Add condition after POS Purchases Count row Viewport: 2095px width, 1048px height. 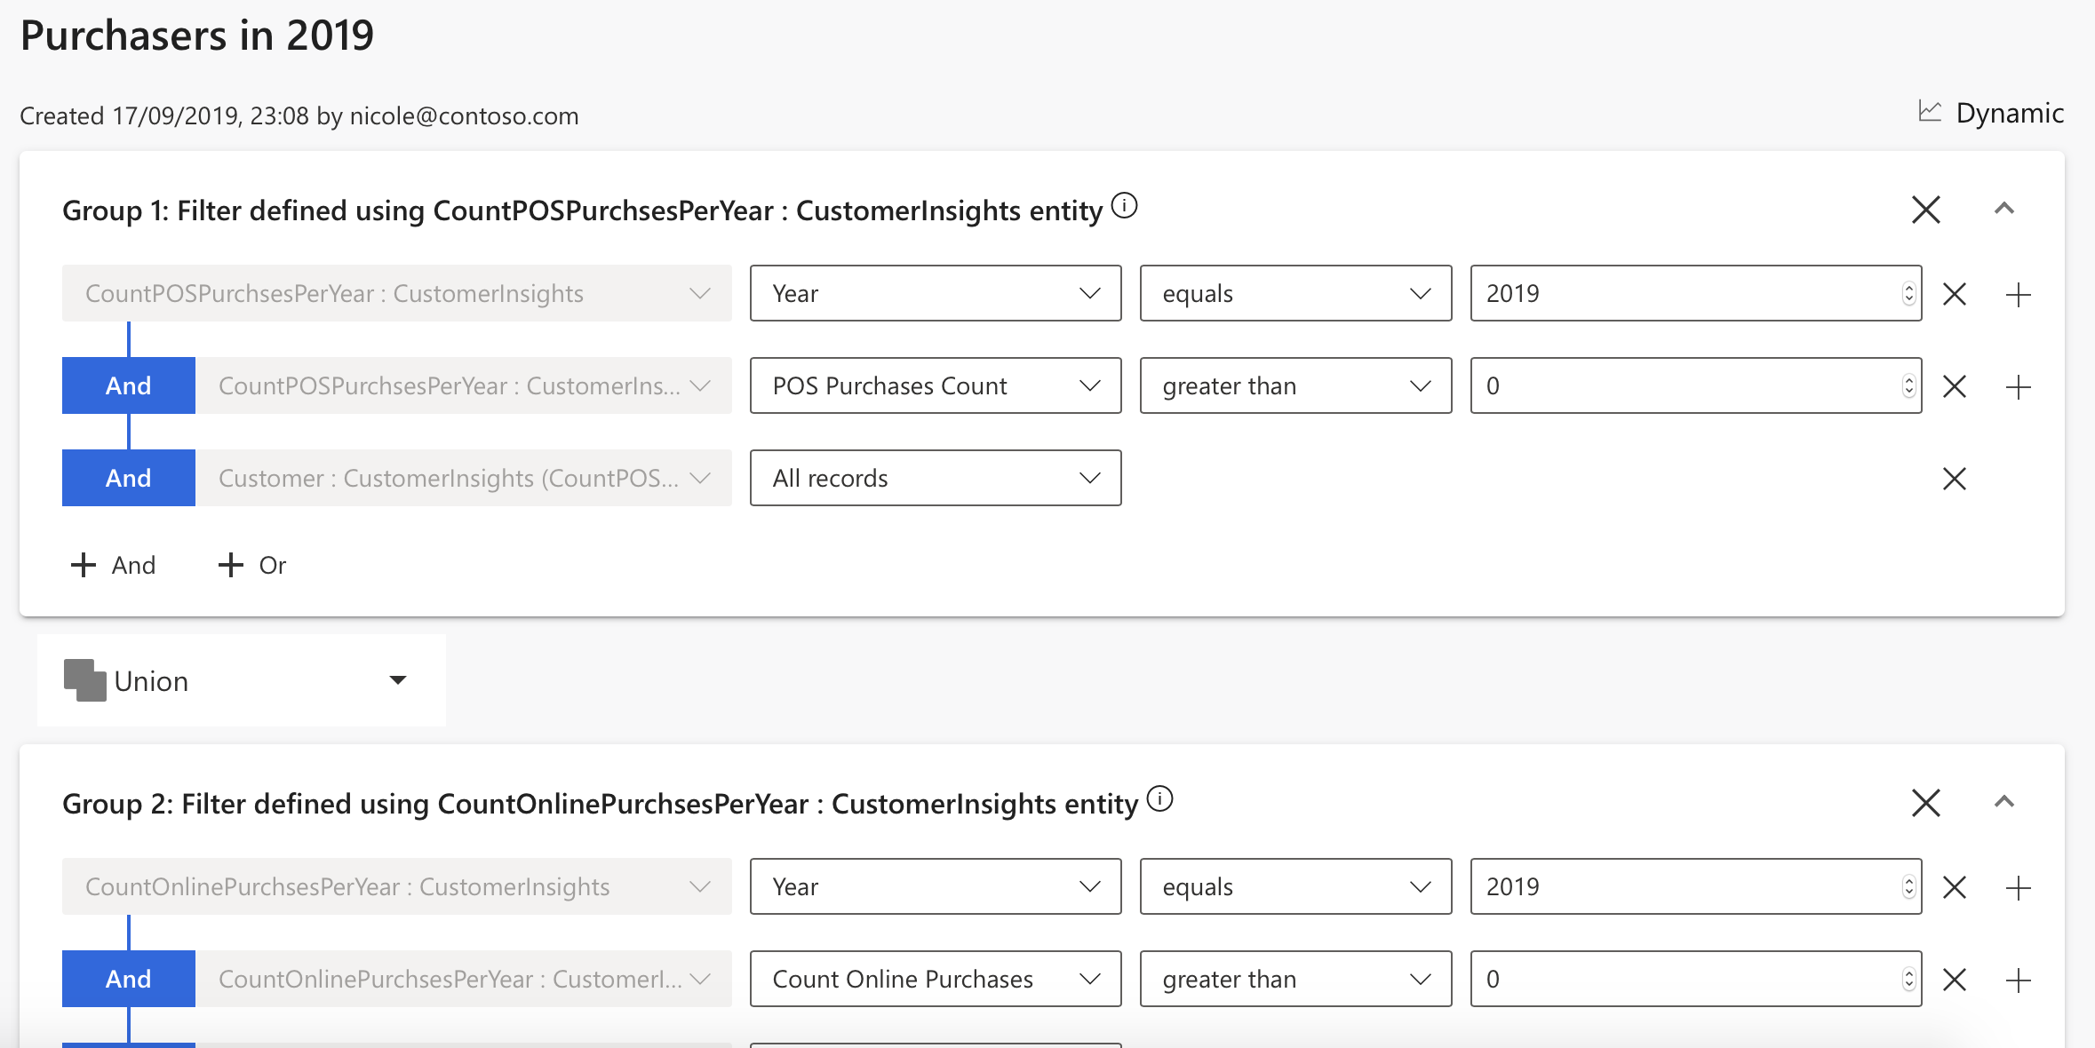(x=2018, y=386)
